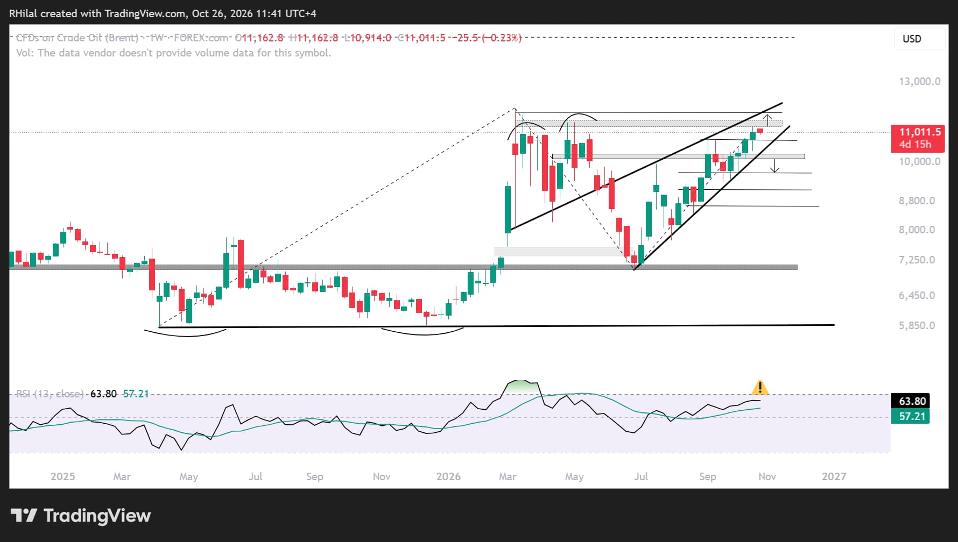Screen dimensions: 958x542
Task: Click the 2027 time axis label
Action: [x=834, y=476]
